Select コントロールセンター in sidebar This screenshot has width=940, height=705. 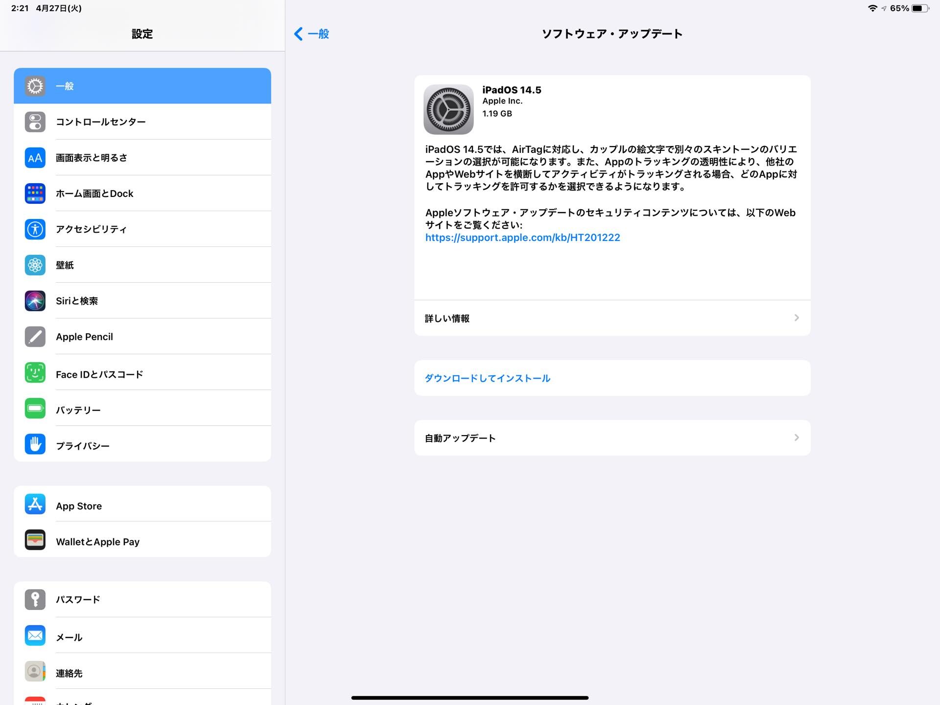click(x=142, y=122)
